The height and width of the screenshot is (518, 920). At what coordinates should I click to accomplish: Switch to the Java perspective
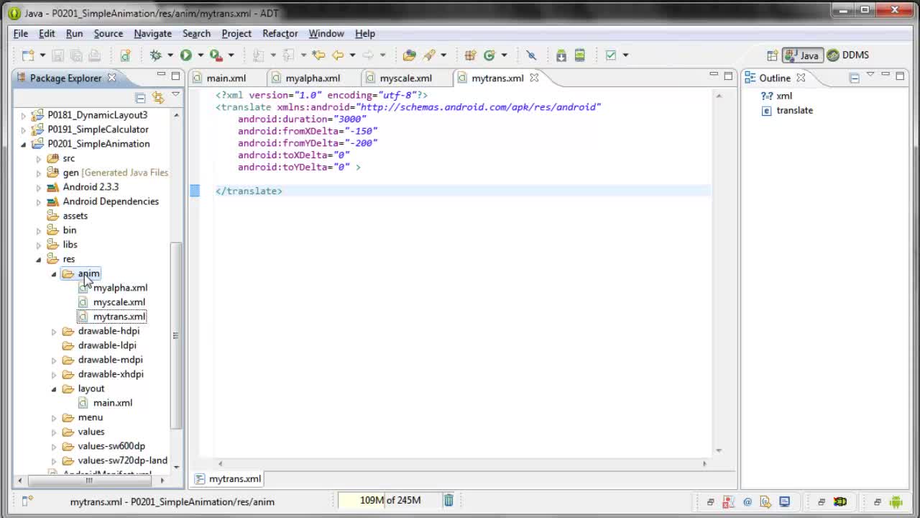[802, 55]
